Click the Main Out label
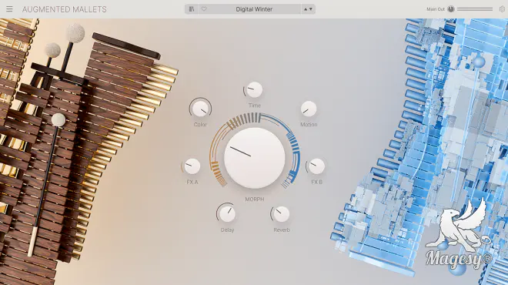Viewport: 508px width, 285px height. tap(436, 9)
